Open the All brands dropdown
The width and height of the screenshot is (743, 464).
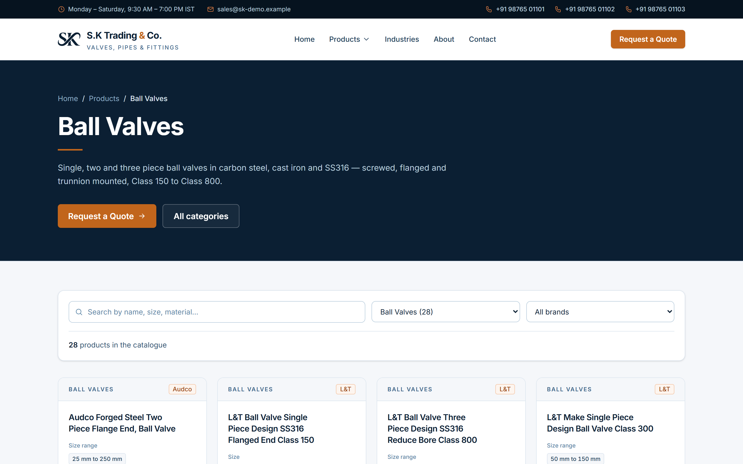(x=600, y=312)
